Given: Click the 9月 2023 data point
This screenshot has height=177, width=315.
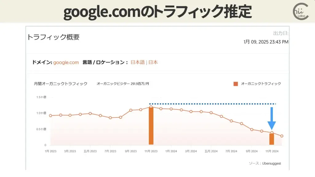Looking at the screenshot, I should click(x=131, y=110).
